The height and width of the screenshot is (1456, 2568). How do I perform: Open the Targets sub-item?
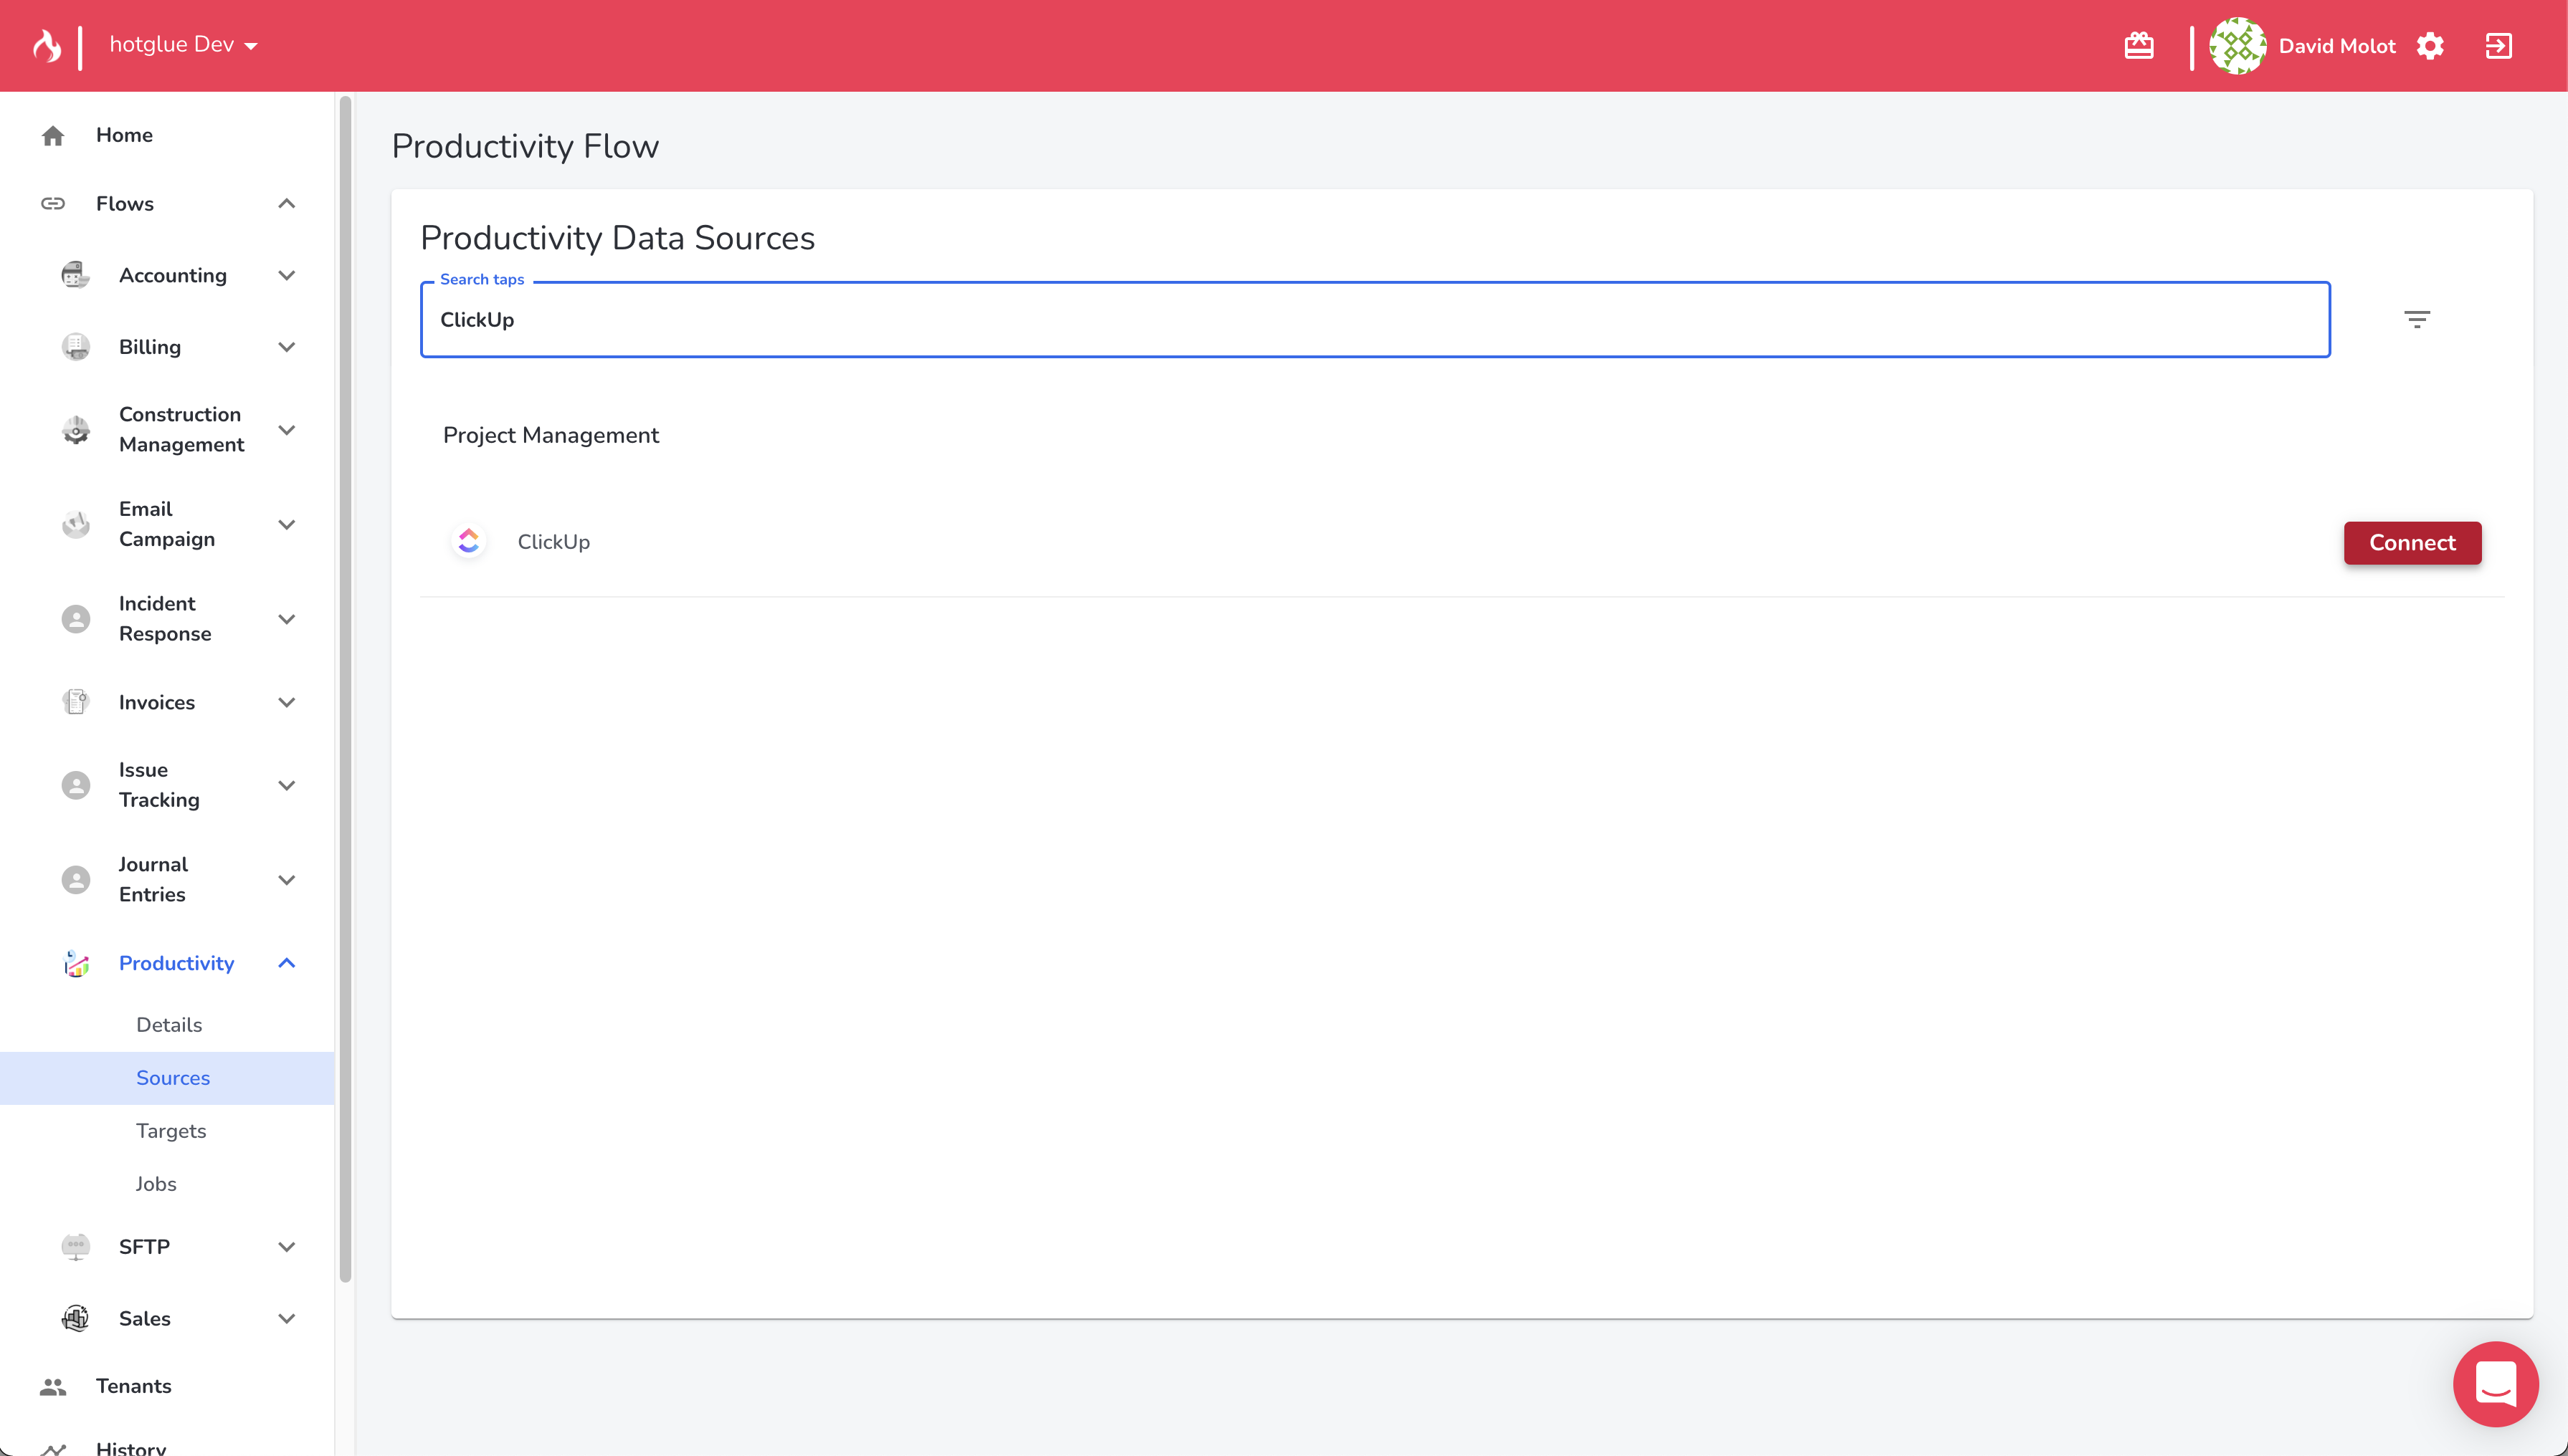(x=171, y=1131)
